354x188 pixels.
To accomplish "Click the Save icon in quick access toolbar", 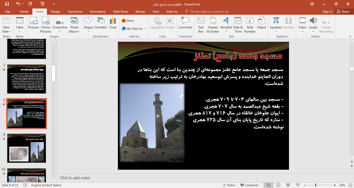I will [x=7, y=4].
